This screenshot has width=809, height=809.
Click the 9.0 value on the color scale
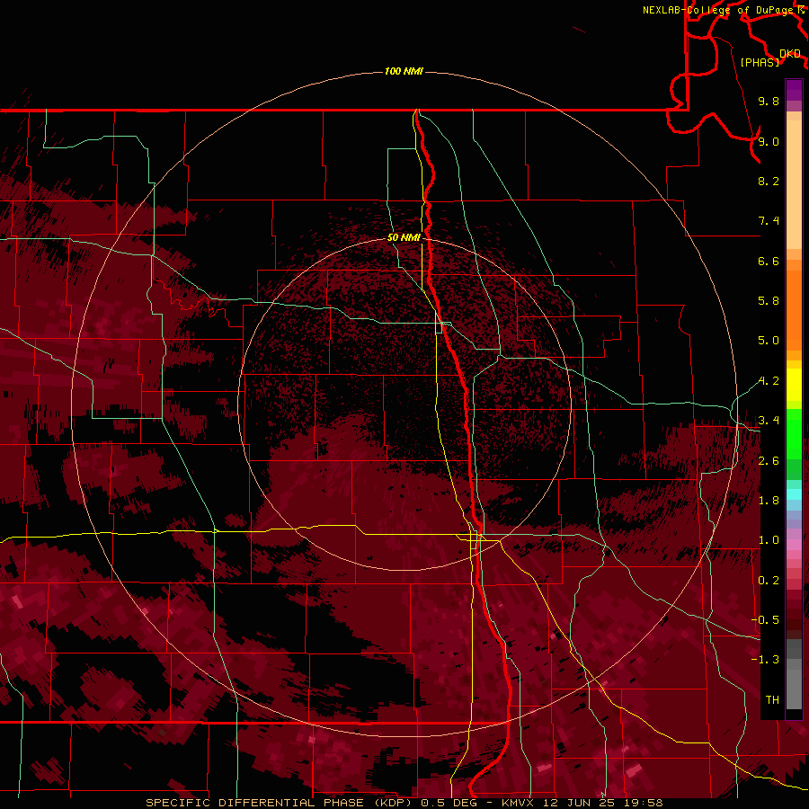click(769, 141)
